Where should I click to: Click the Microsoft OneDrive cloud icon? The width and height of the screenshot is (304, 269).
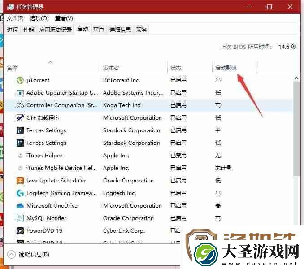[20, 206]
